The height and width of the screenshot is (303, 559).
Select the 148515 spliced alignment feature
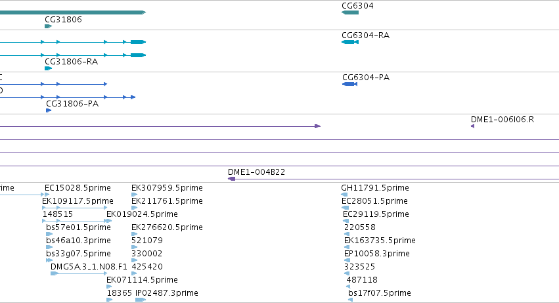click(x=77, y=221)
